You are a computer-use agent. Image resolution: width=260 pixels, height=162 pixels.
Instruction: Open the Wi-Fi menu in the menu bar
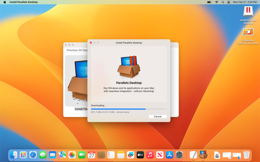217,2
